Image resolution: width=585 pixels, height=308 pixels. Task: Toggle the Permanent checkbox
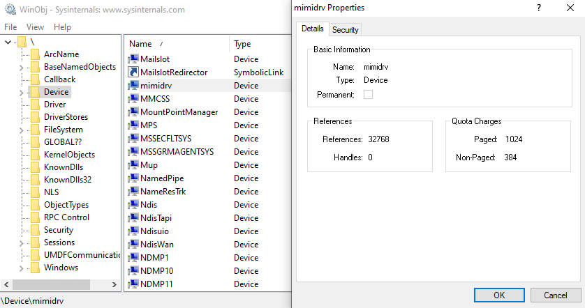[x=368, y=95]
